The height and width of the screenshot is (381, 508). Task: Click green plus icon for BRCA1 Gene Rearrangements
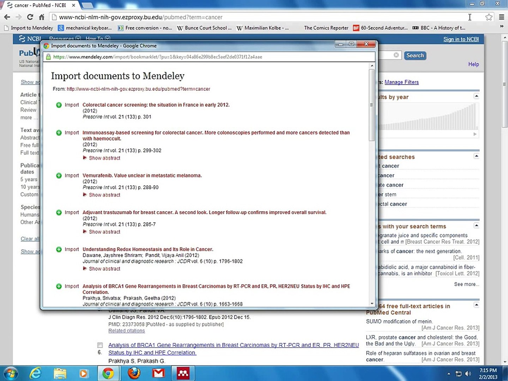(59, 286)
